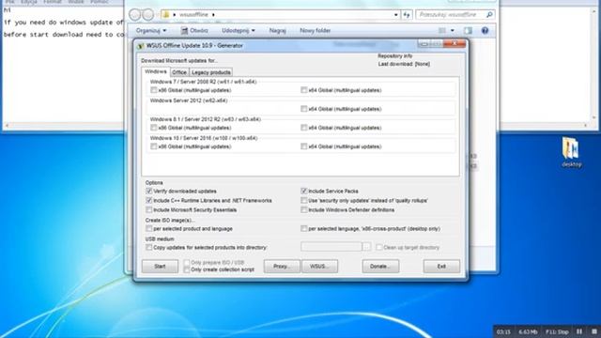Click arrow after wsusoffline in address path
Screen dimensions: 601x338
pos(213,15)
